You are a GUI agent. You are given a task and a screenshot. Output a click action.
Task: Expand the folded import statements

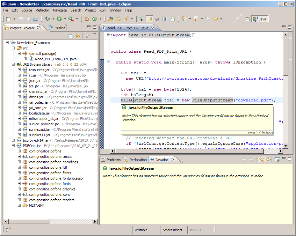108,34
